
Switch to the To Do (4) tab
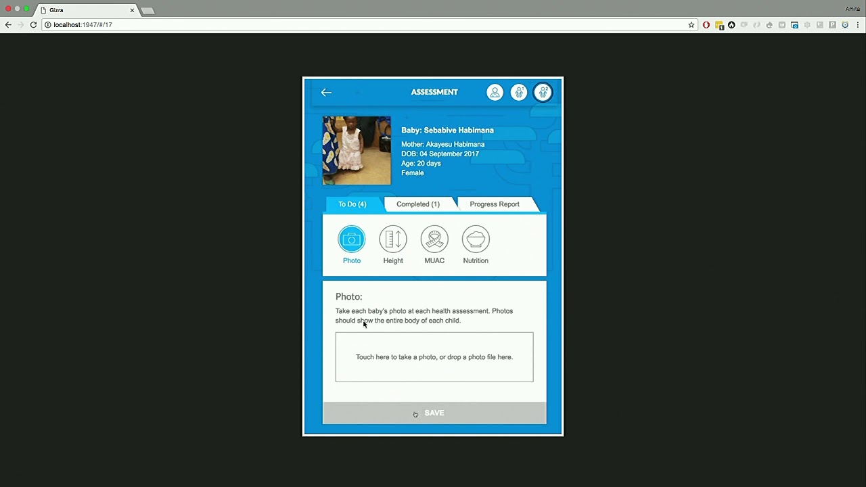352,204
